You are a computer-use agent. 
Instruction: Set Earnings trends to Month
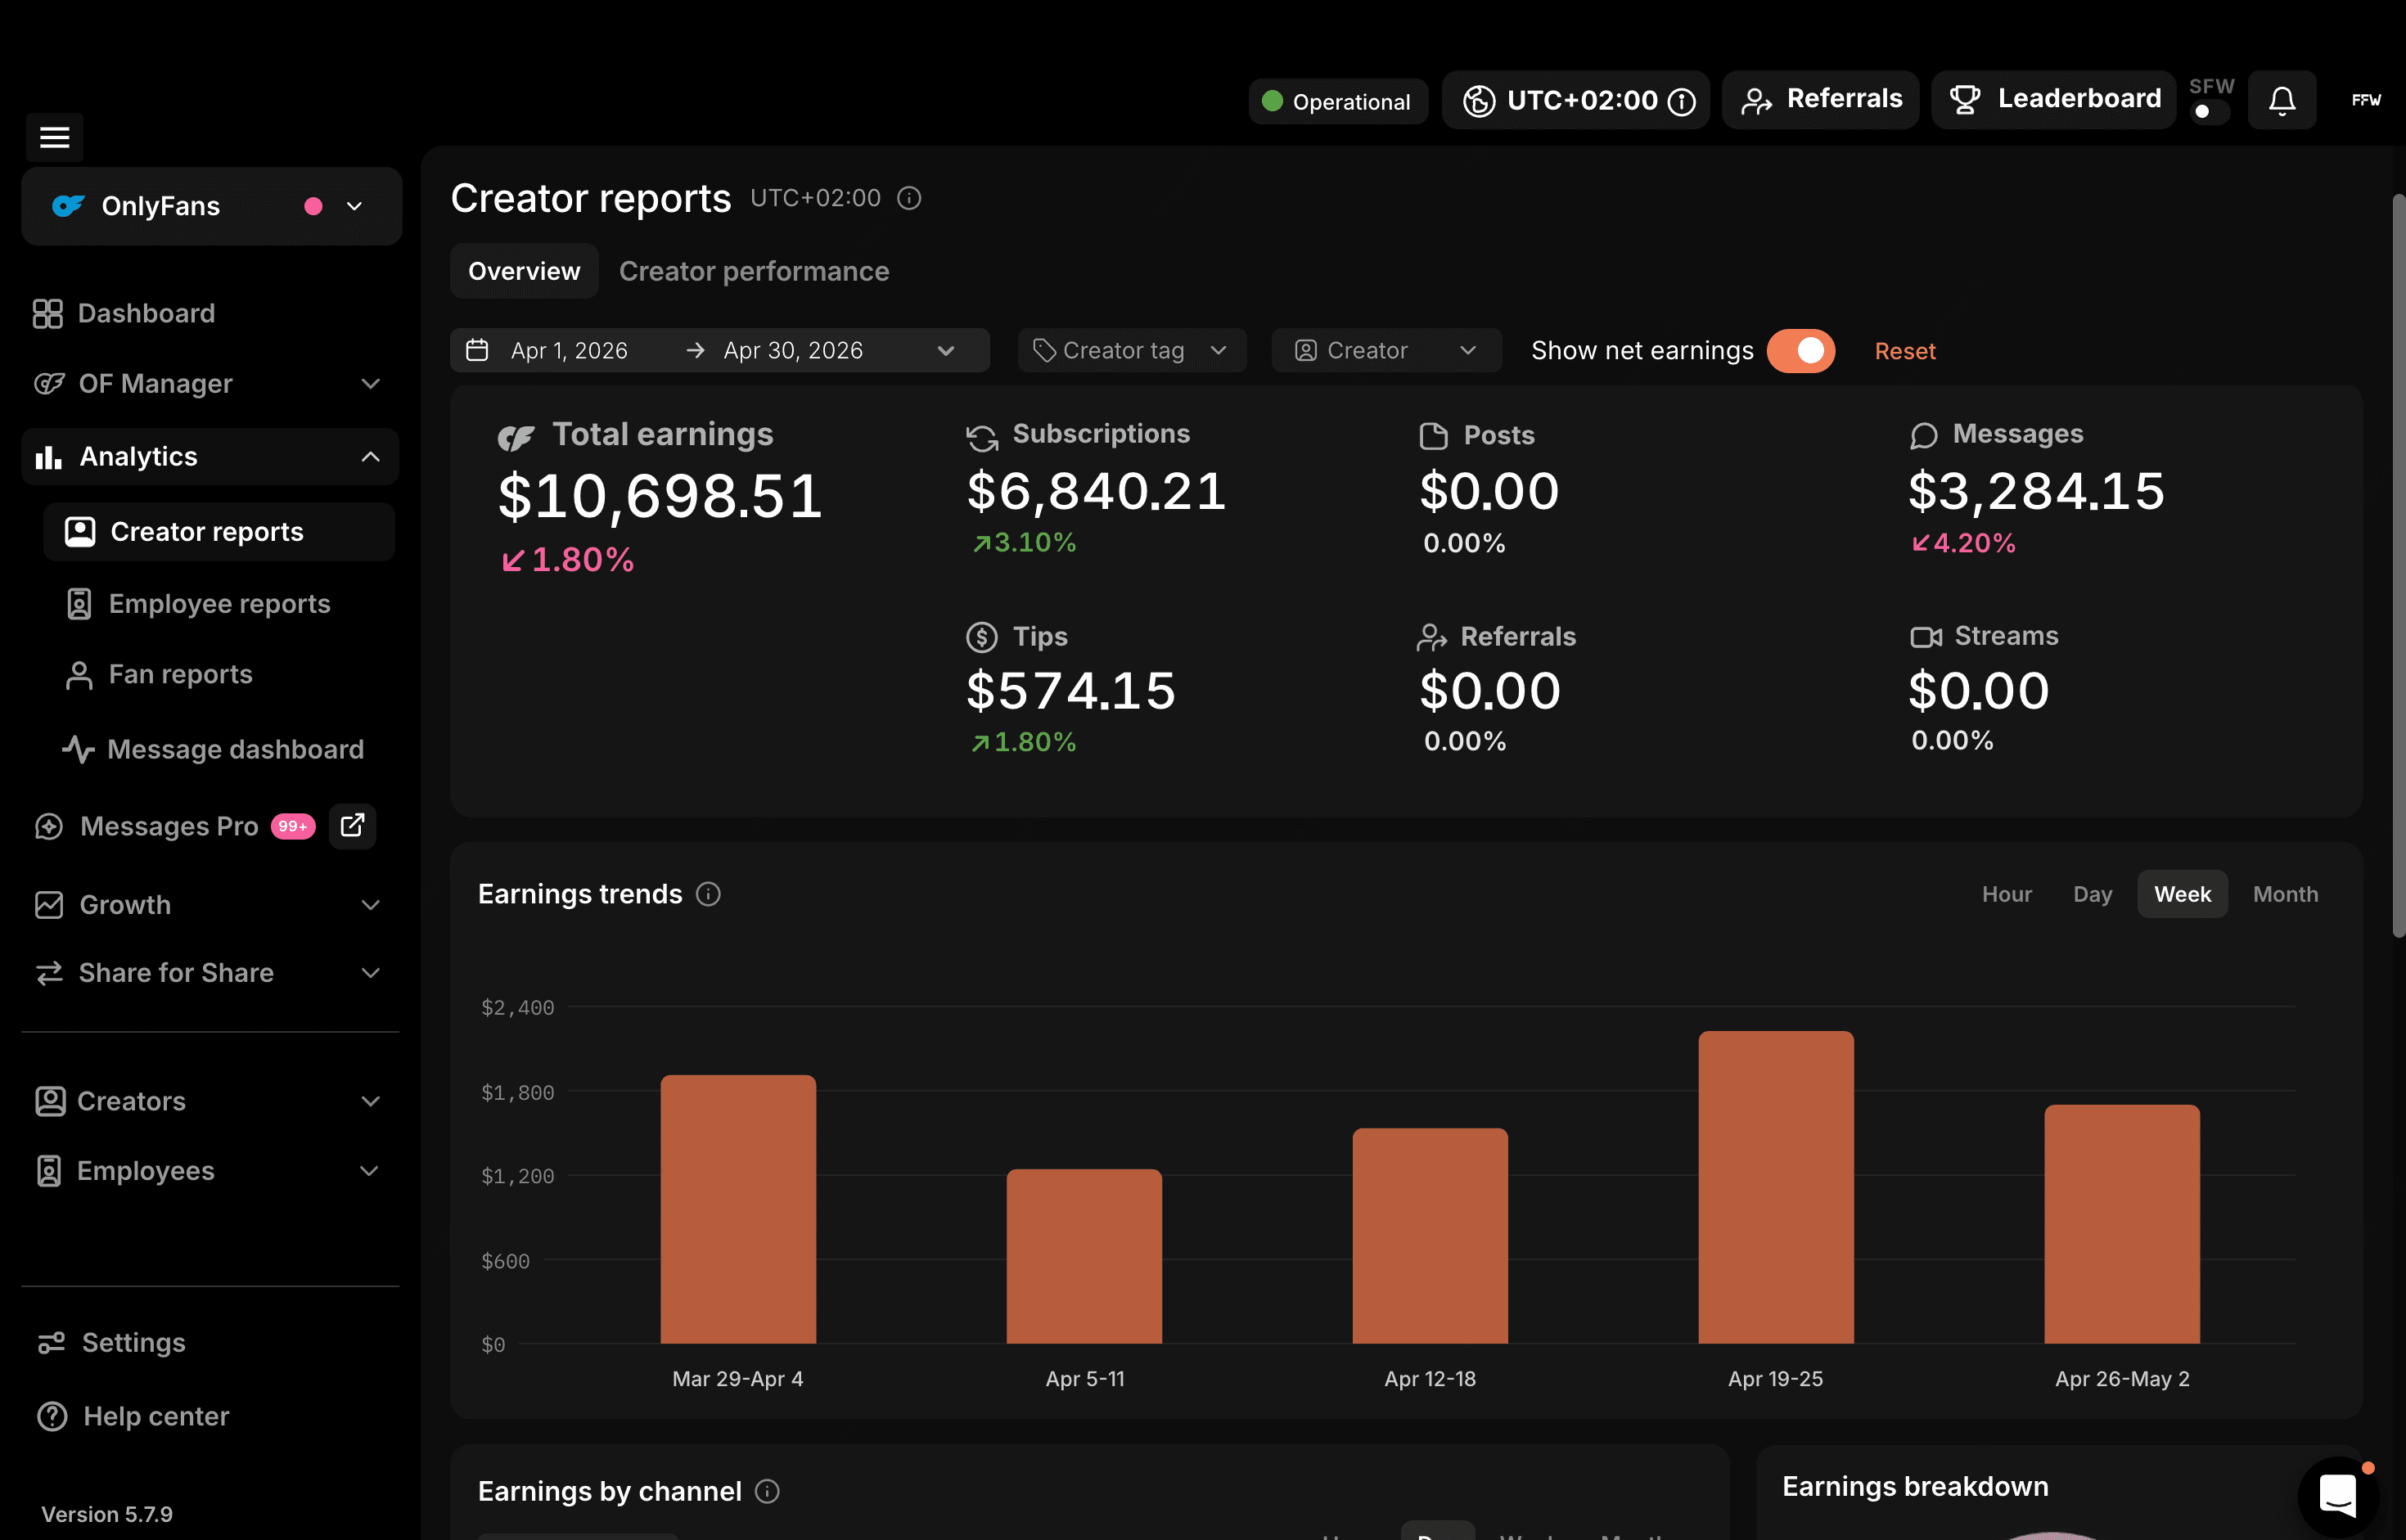pos(2285,894)
